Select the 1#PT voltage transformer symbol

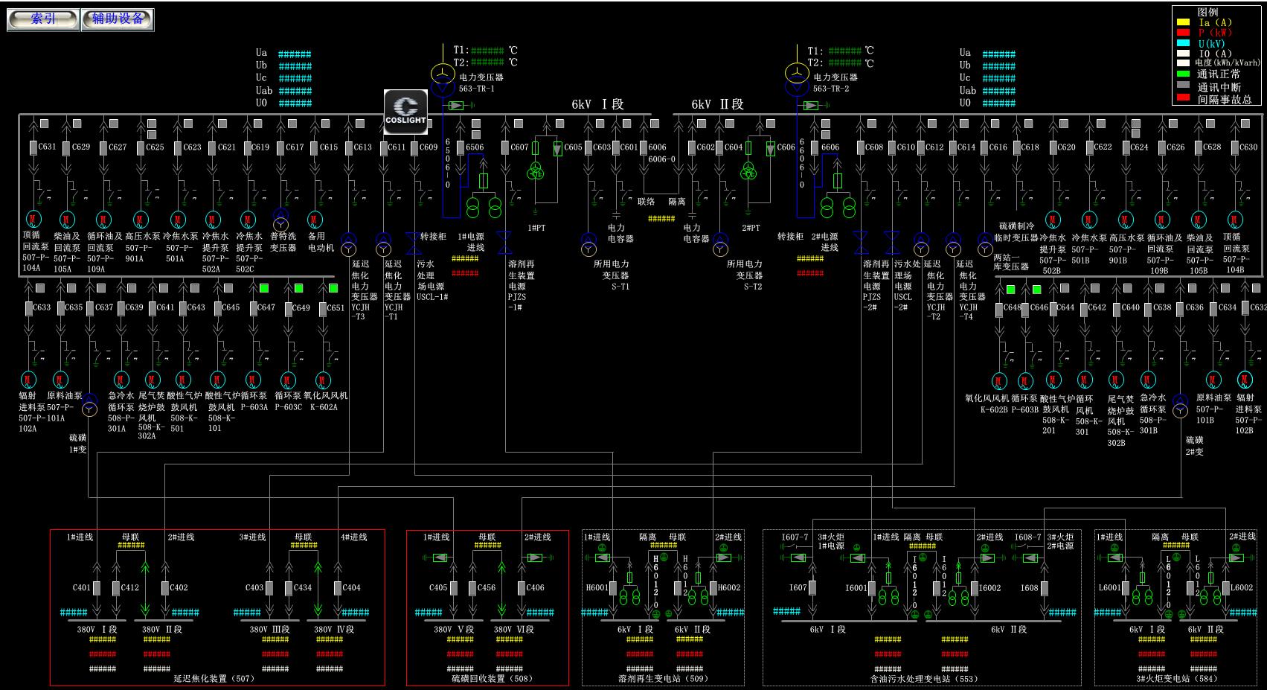pos(536,172)
